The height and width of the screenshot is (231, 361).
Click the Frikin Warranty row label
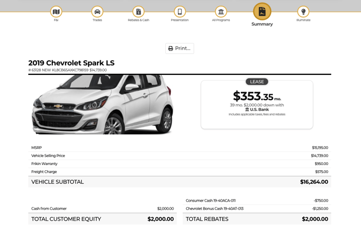tap(45, 163)
